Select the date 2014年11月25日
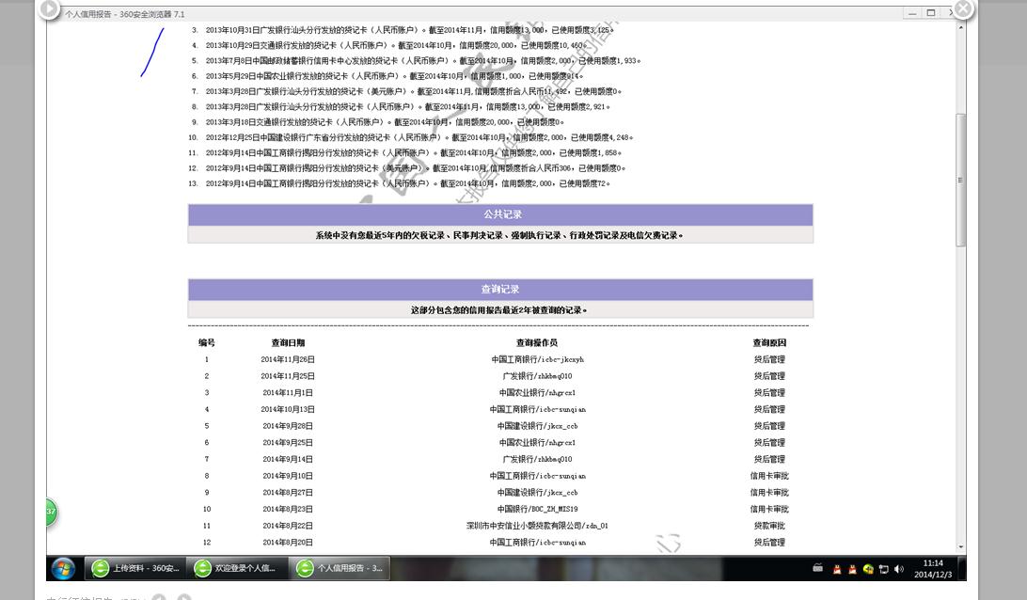The width and height of the screenshot is (1027, 600). [x=288, y=376]
